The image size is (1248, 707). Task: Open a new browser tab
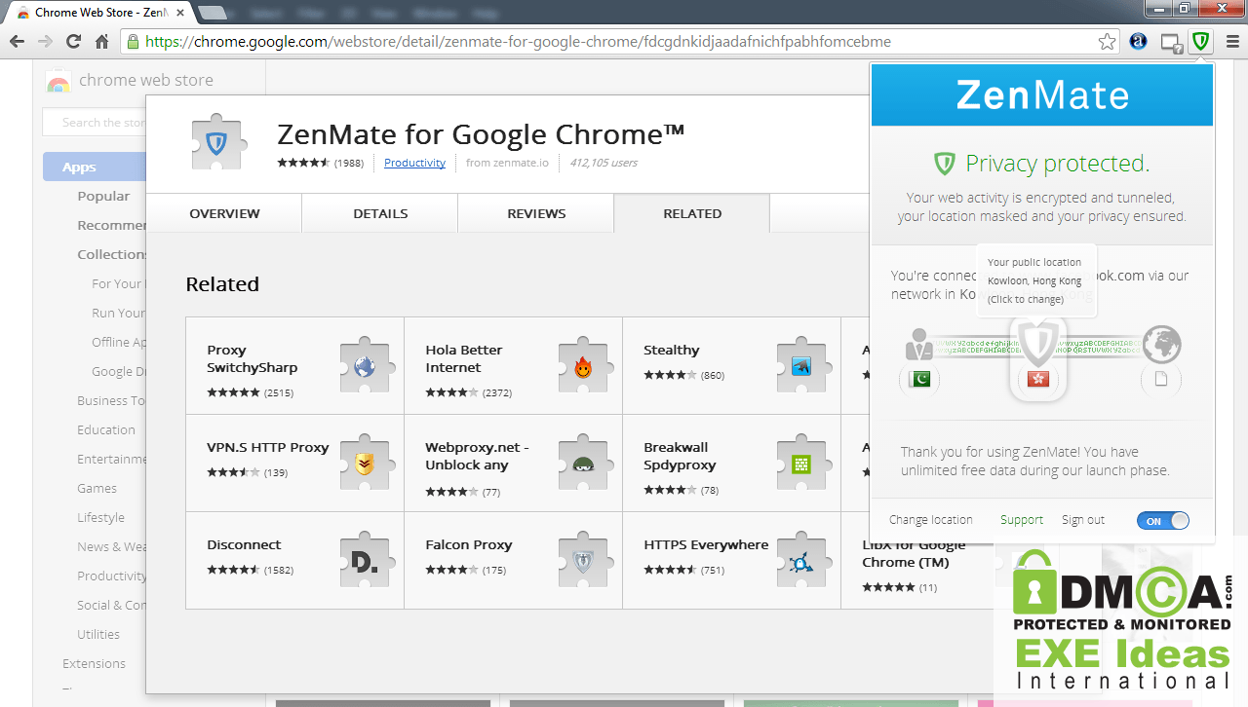[x=213, y=13]
